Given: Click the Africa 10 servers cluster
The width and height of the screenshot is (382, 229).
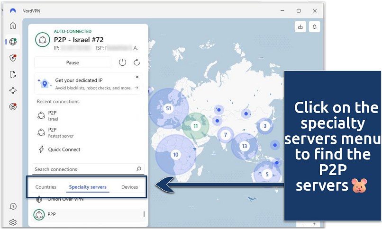Looking at the screenshot, I should [175, 155].
